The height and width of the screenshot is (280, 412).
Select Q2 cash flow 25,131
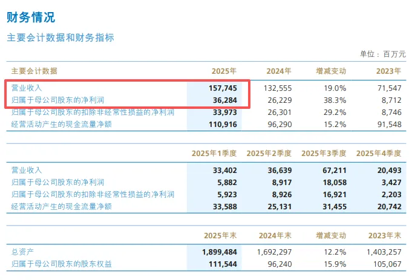pyautogui.click(x=280, y=206)
